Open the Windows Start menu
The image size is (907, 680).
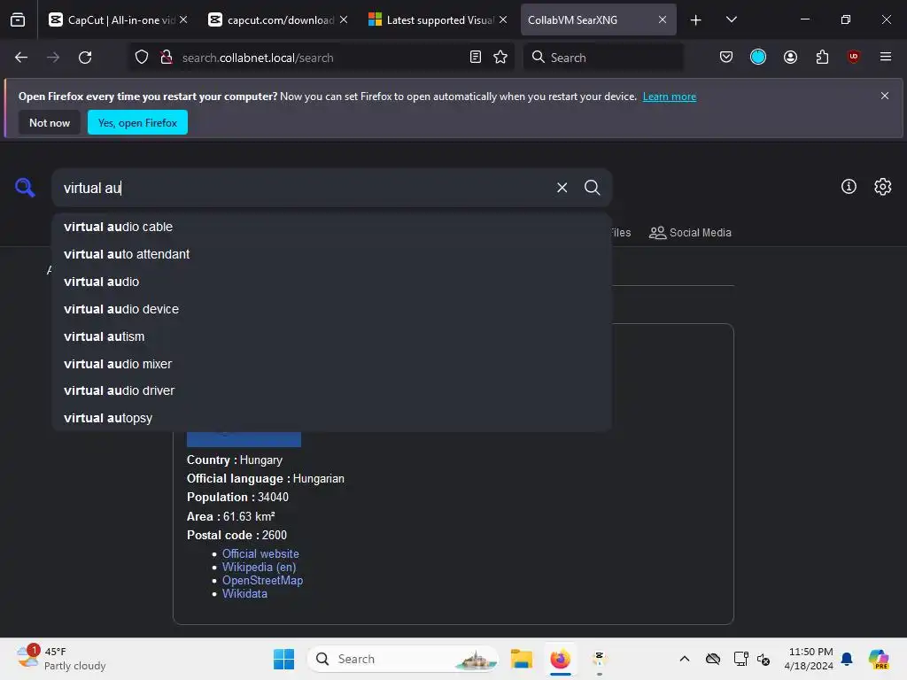tap(283, 659)
